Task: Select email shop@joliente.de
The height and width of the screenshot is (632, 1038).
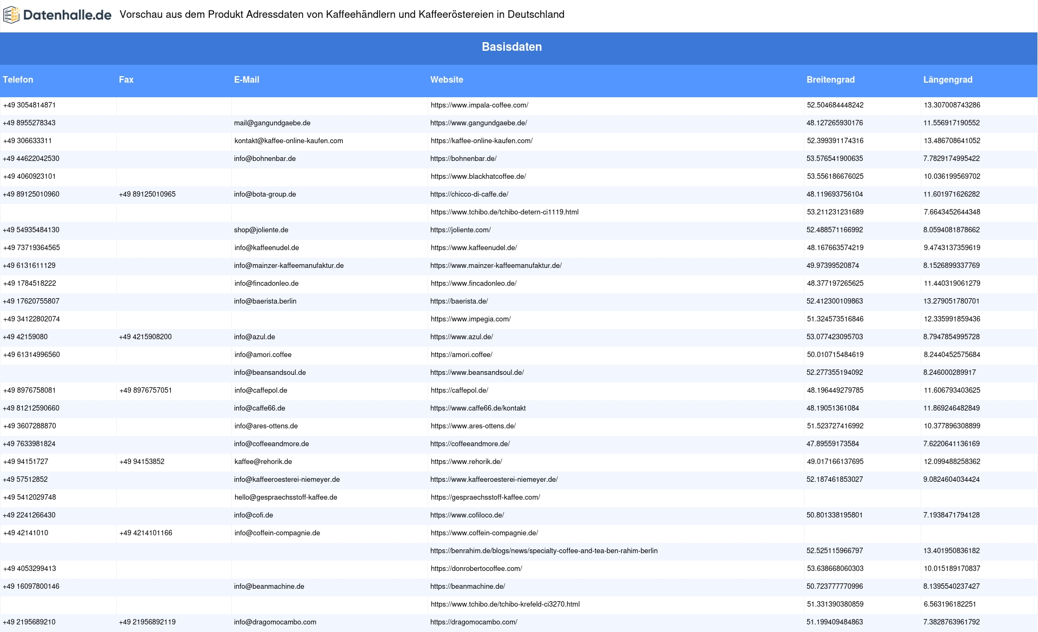Action: 261,230
